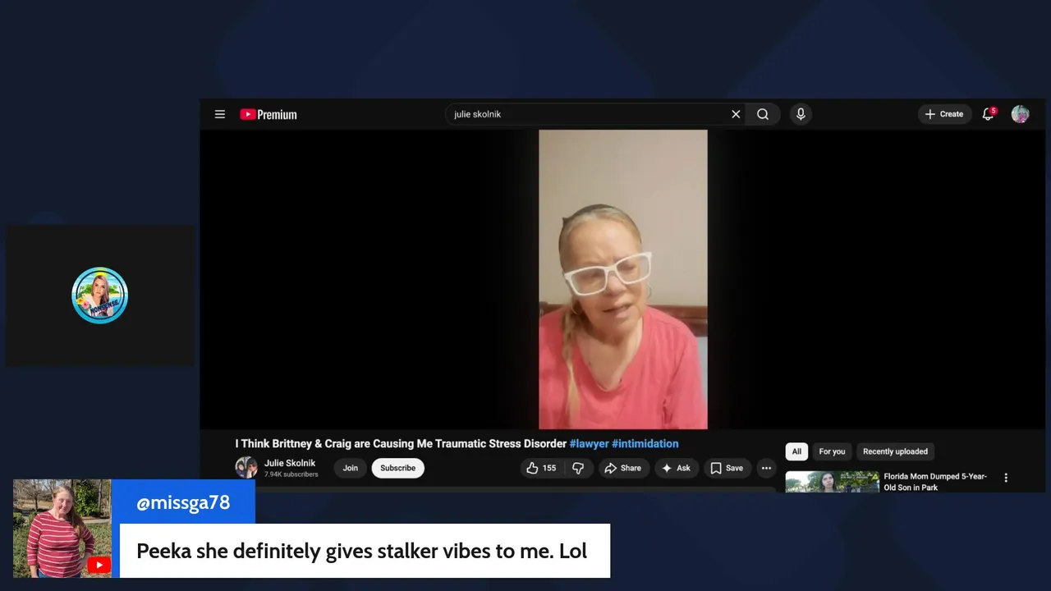Save the video to a playlist
The height and width of the screenshot is (591, 1051).
(x=727, y=468)
